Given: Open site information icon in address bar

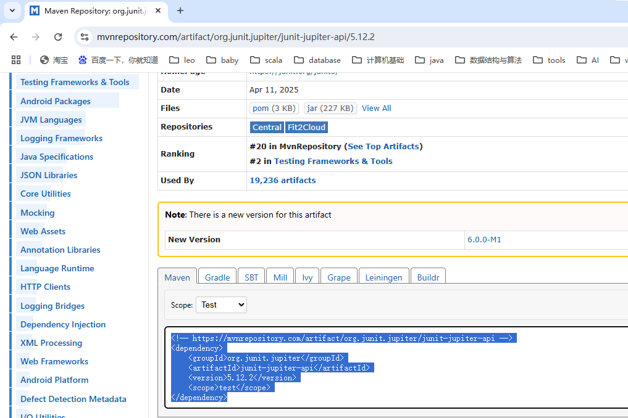Looking at the screenshot, I should pyautogui.click(x=85, y=37).
